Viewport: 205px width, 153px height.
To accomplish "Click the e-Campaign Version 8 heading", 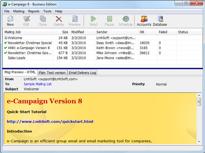I will pyautogui.click(x=44, y=101).
